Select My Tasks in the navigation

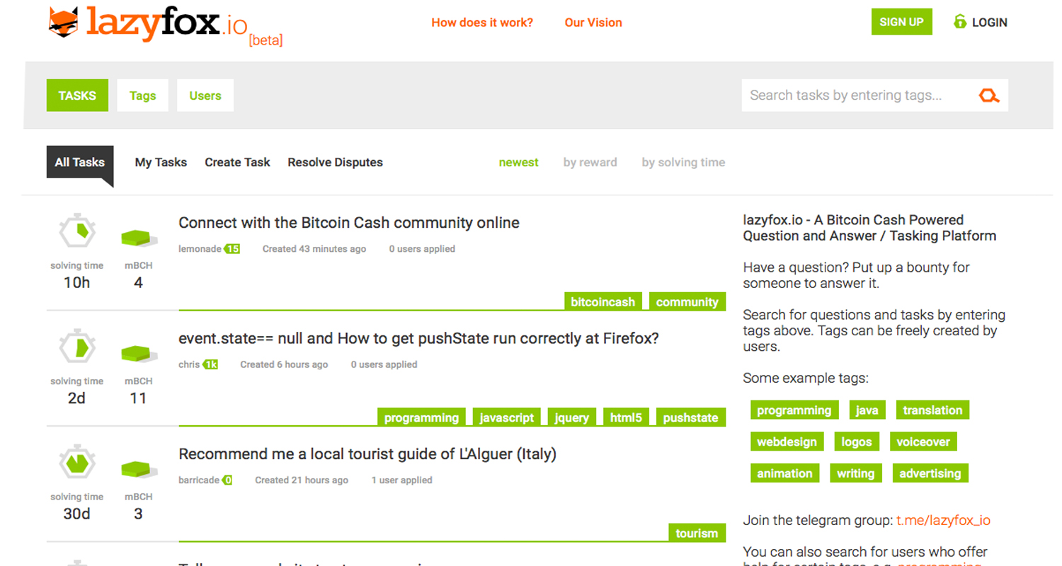pos(161,162)
